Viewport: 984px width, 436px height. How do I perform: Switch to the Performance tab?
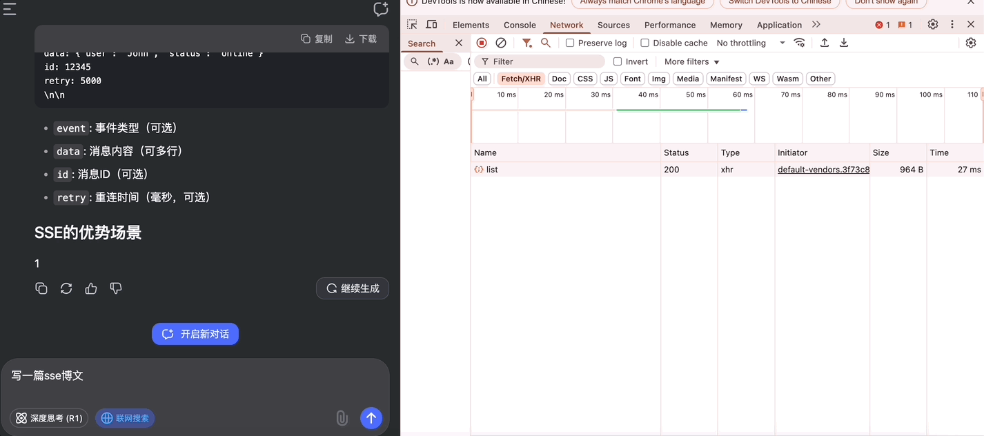click(670, 25)
